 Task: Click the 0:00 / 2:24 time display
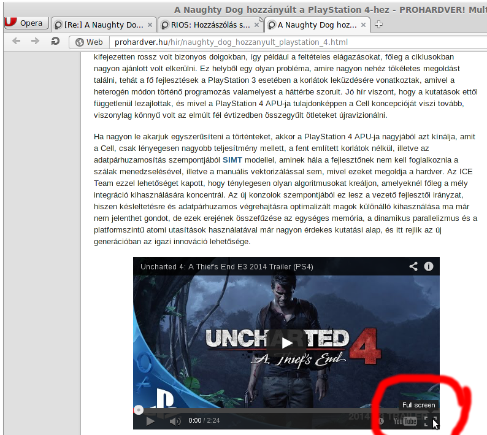tap(204, 420)
